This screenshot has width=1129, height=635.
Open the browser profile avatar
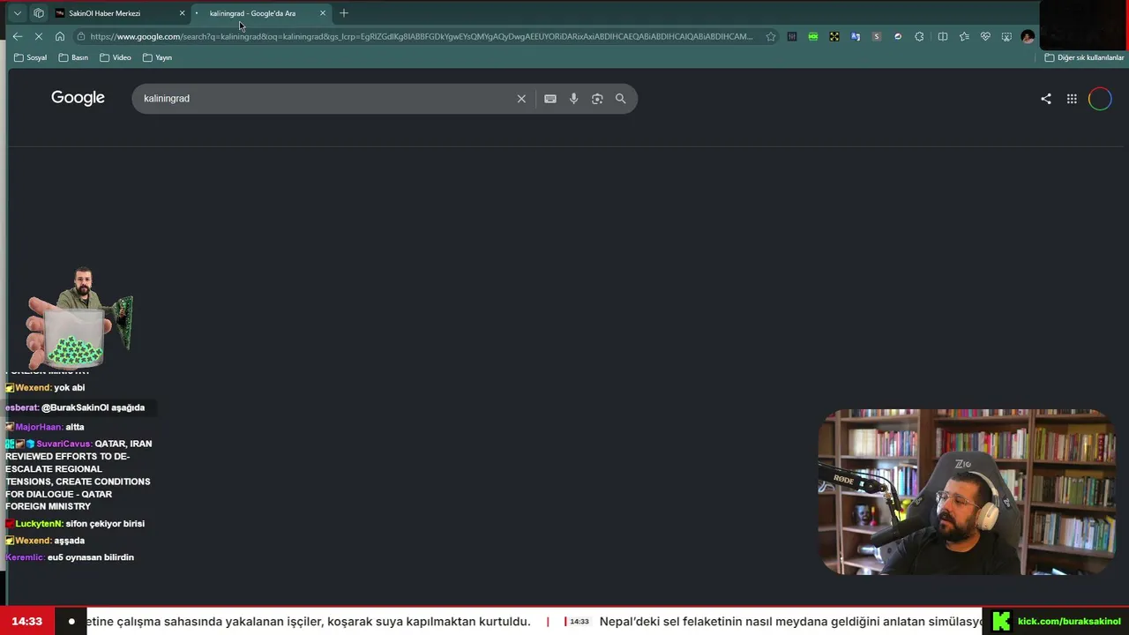click(x=1028, y=36)
